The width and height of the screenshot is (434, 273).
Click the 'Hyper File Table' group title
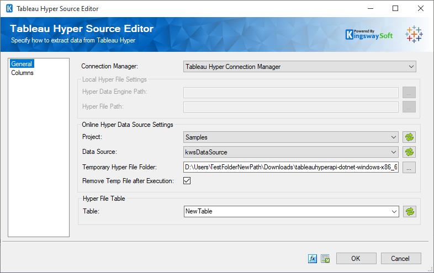click(104, 199)
